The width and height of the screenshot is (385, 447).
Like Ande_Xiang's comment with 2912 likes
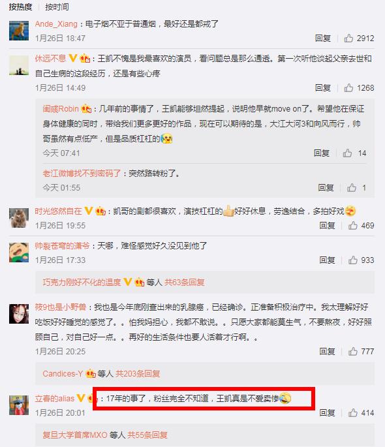(348, 39)
